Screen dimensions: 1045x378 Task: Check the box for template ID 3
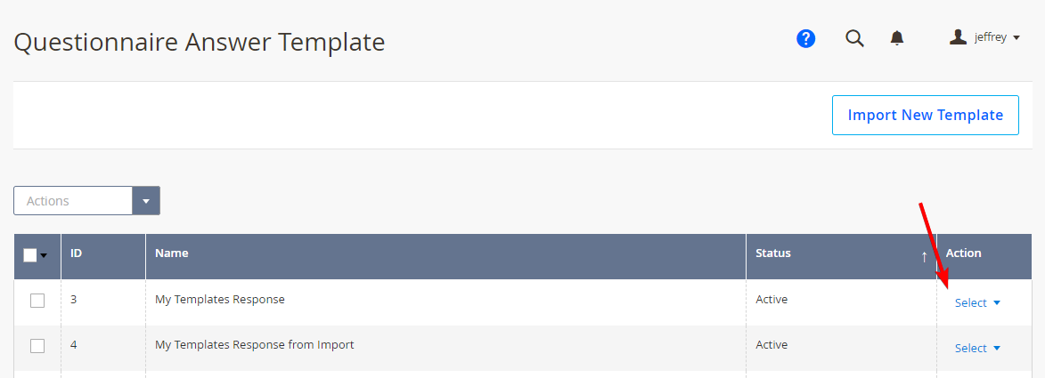[x=37, y=300]
